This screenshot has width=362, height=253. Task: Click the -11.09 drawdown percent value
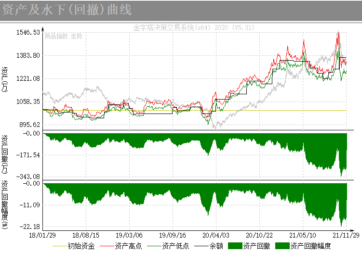click(x=30, y=205)
